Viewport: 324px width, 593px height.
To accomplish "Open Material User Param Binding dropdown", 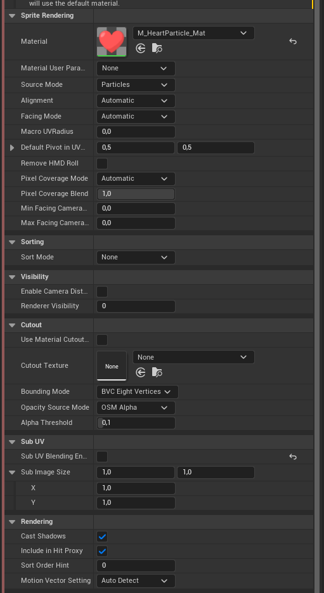I will 136,68.
